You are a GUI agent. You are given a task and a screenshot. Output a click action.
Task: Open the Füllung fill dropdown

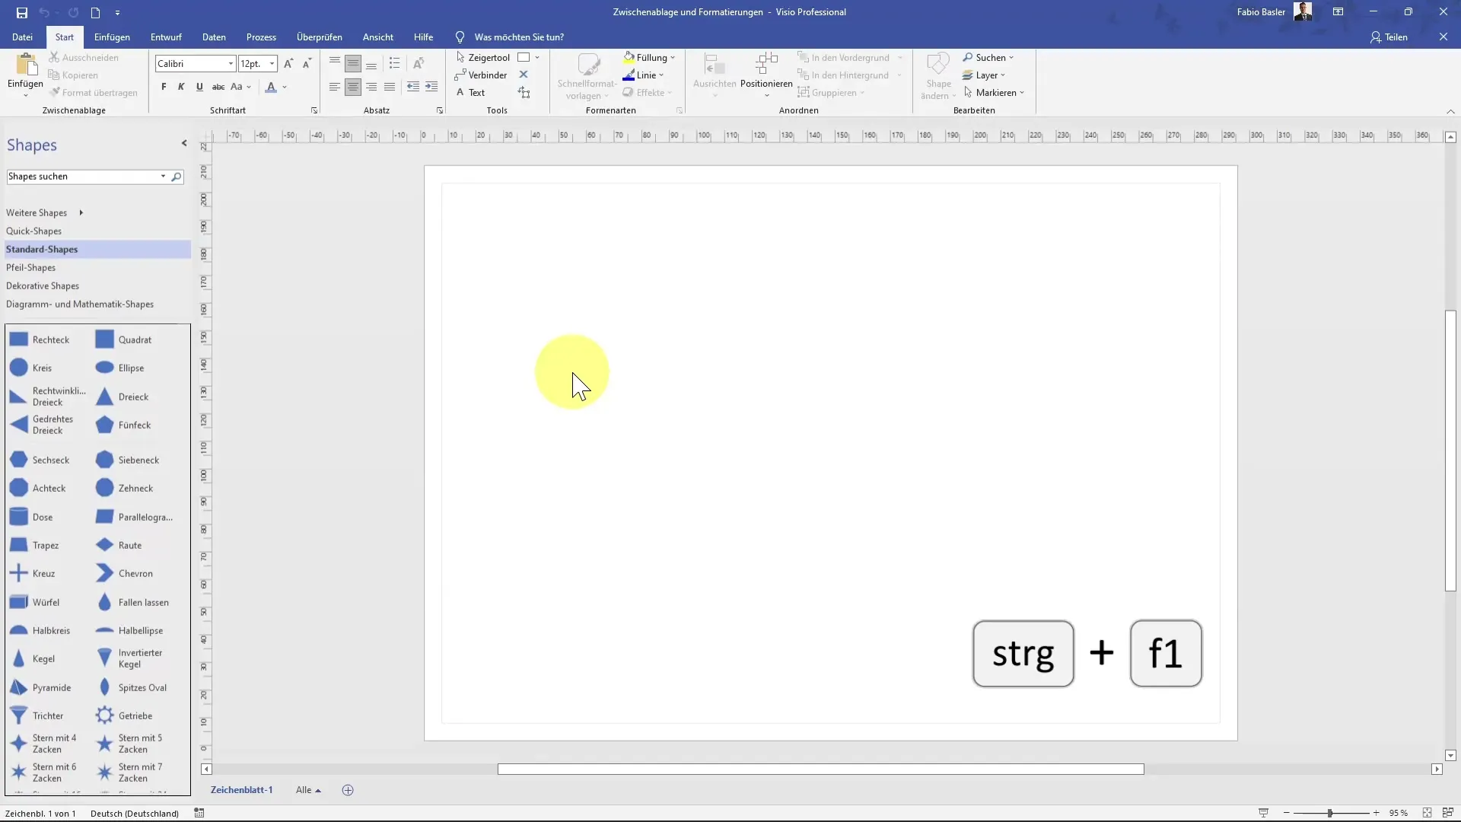click(x=649, y=58)
